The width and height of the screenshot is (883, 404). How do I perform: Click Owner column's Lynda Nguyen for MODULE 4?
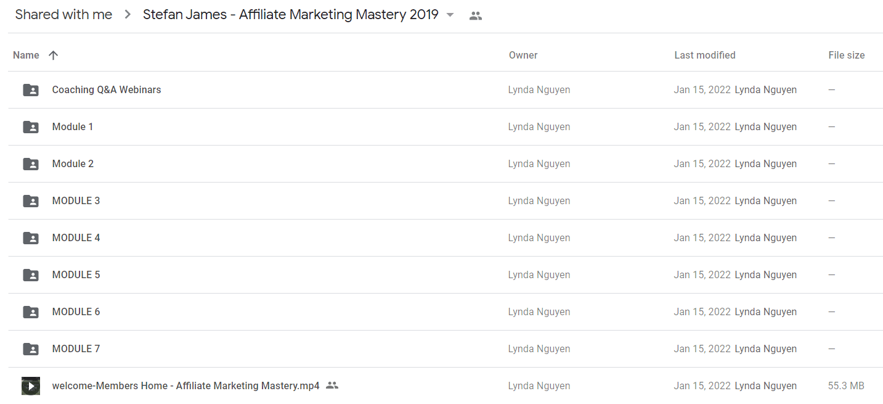point(539,237)
